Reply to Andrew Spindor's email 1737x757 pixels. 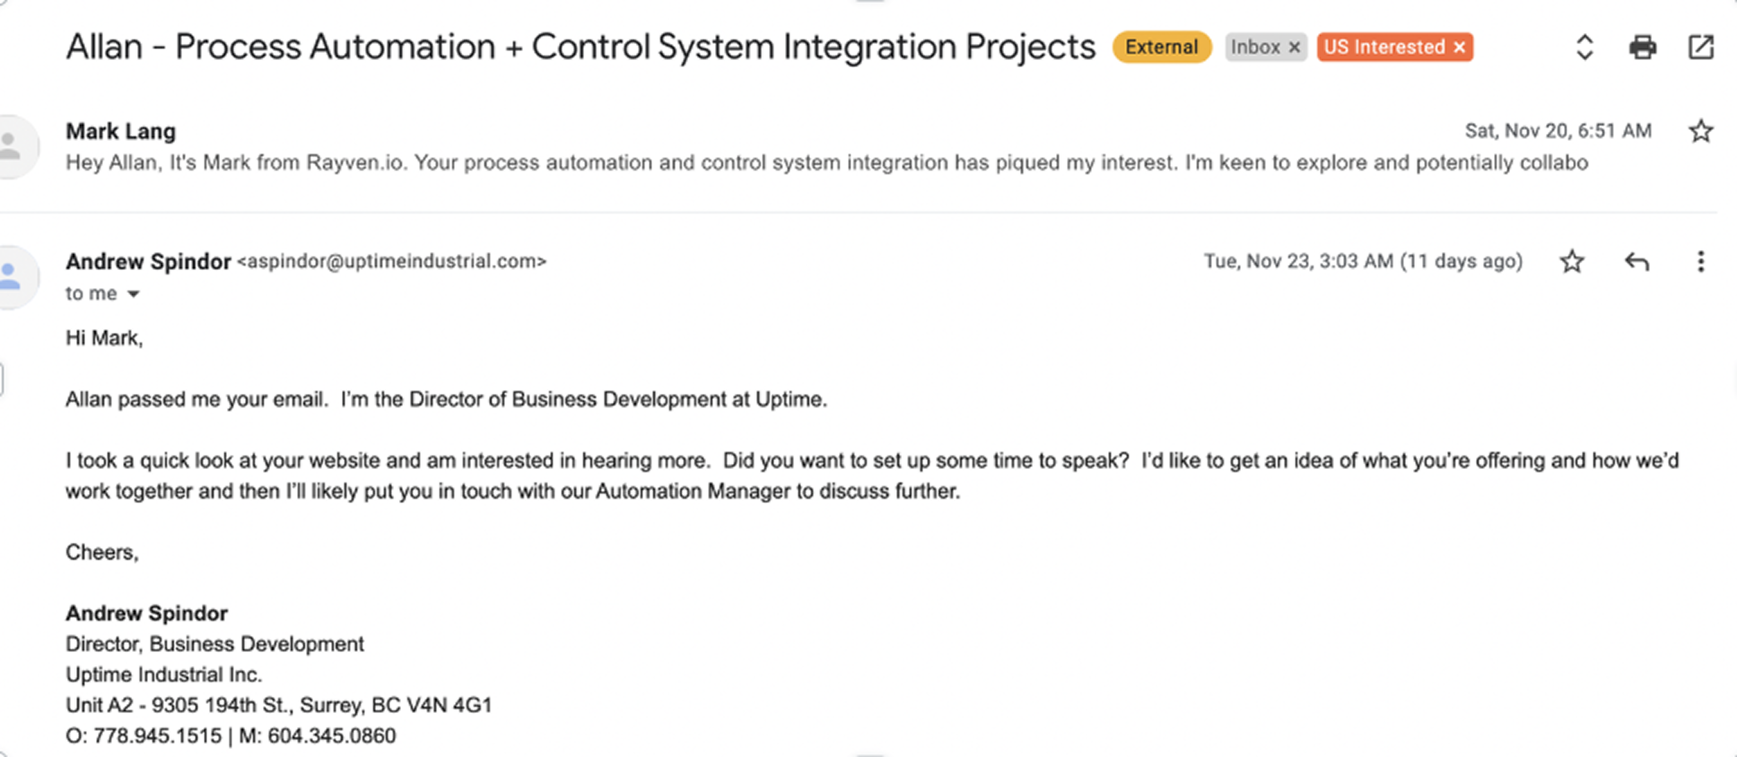click(x=1637, y=261)
